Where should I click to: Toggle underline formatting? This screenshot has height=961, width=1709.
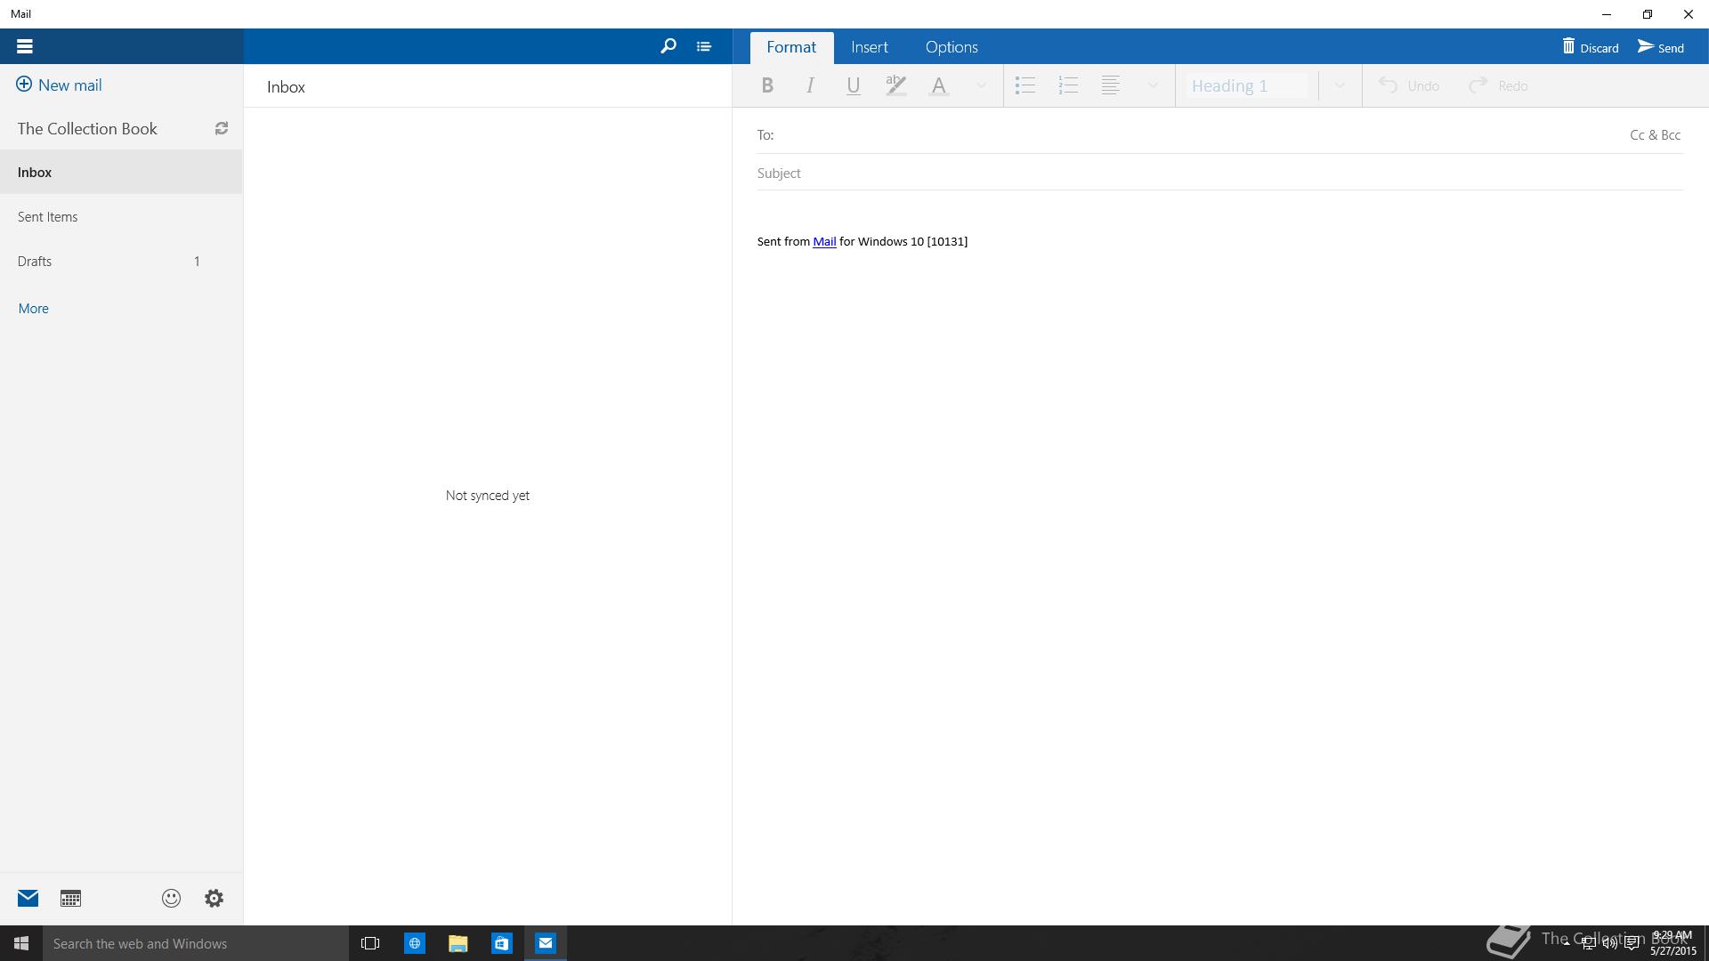point(853,85)
